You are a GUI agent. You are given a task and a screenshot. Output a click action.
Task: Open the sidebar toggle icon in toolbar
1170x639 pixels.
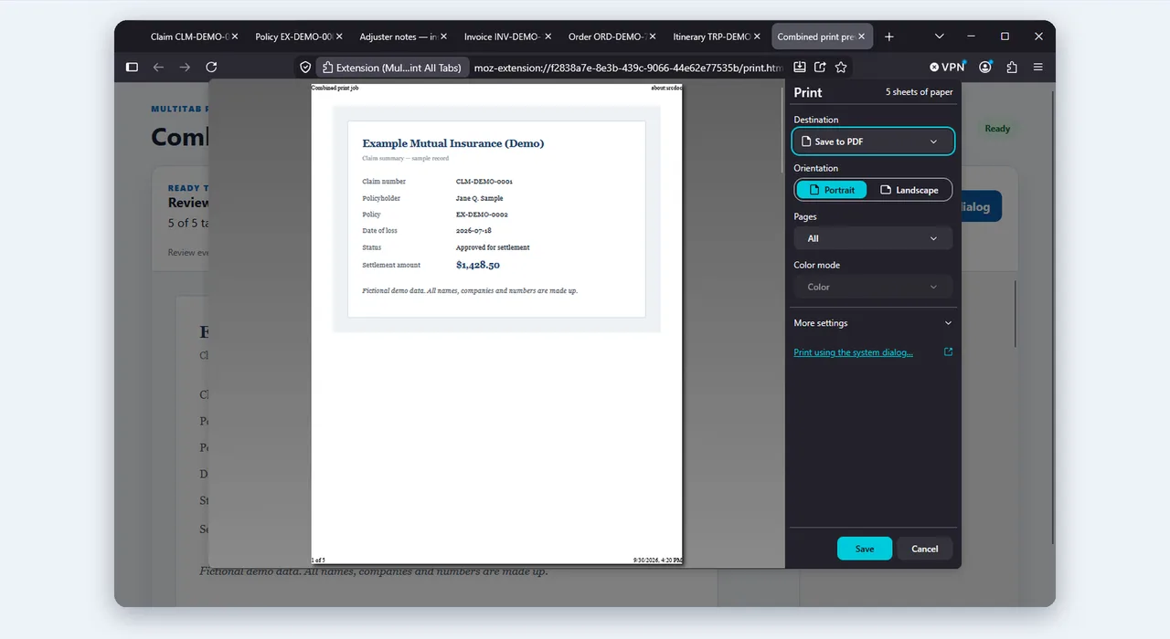click(132, 67)
